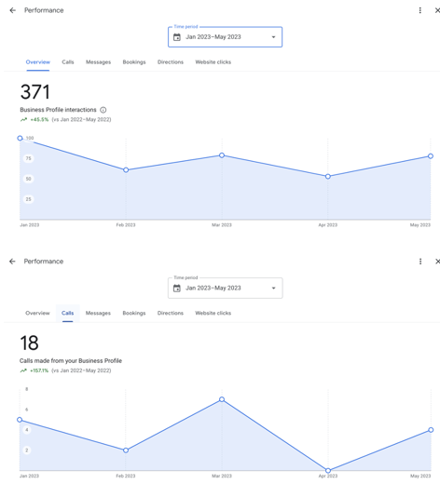Click the 18 calls total
Screen dimensions: 440x484
(29, 343)
